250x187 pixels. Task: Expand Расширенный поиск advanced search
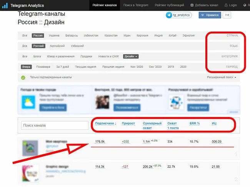point(222,77)
